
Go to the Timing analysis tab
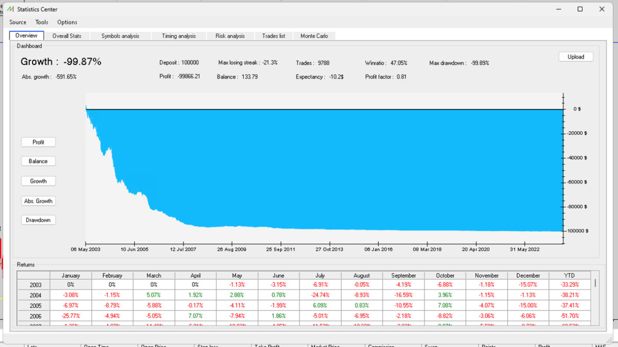179,36
